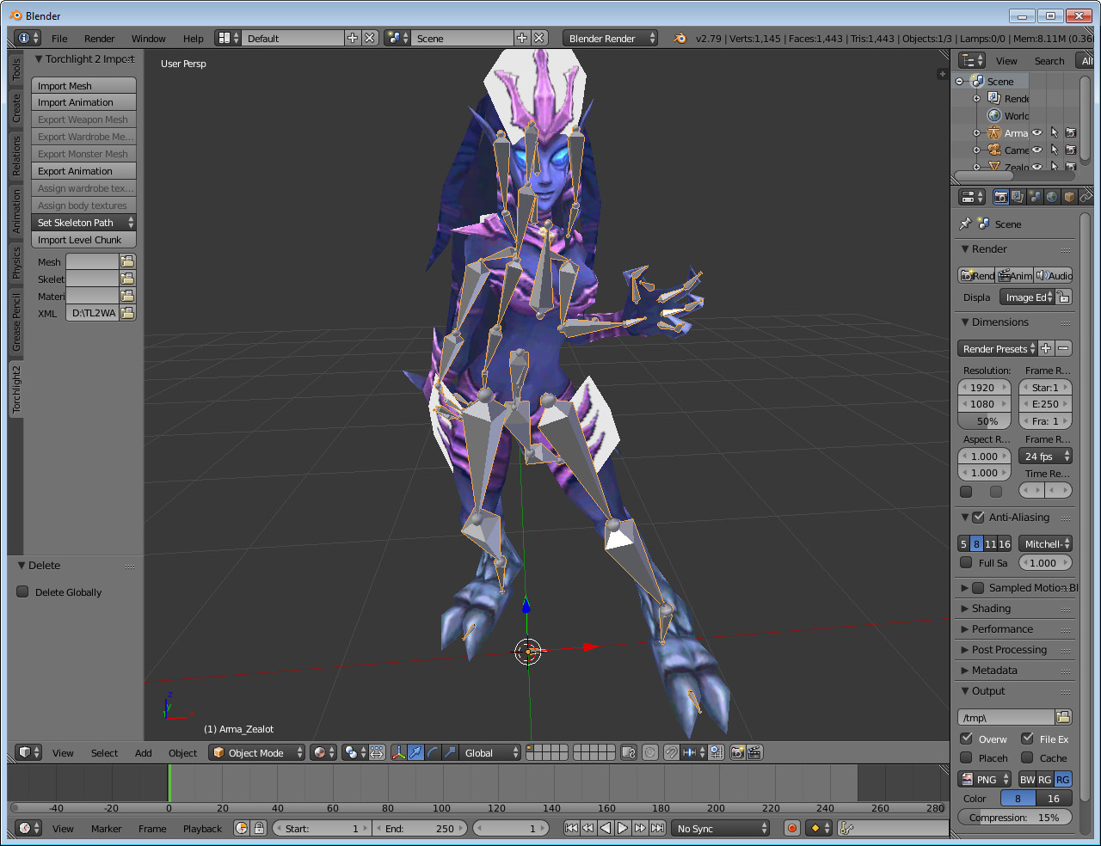
Task: Open the Blender Render engine dropdown
Action: tap(610, 38)
